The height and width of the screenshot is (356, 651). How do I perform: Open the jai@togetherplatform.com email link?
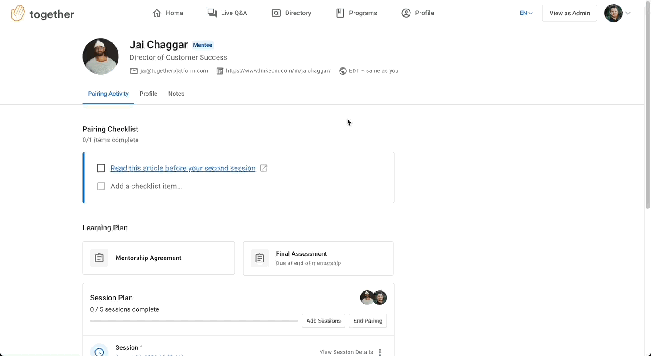[174, 71]
